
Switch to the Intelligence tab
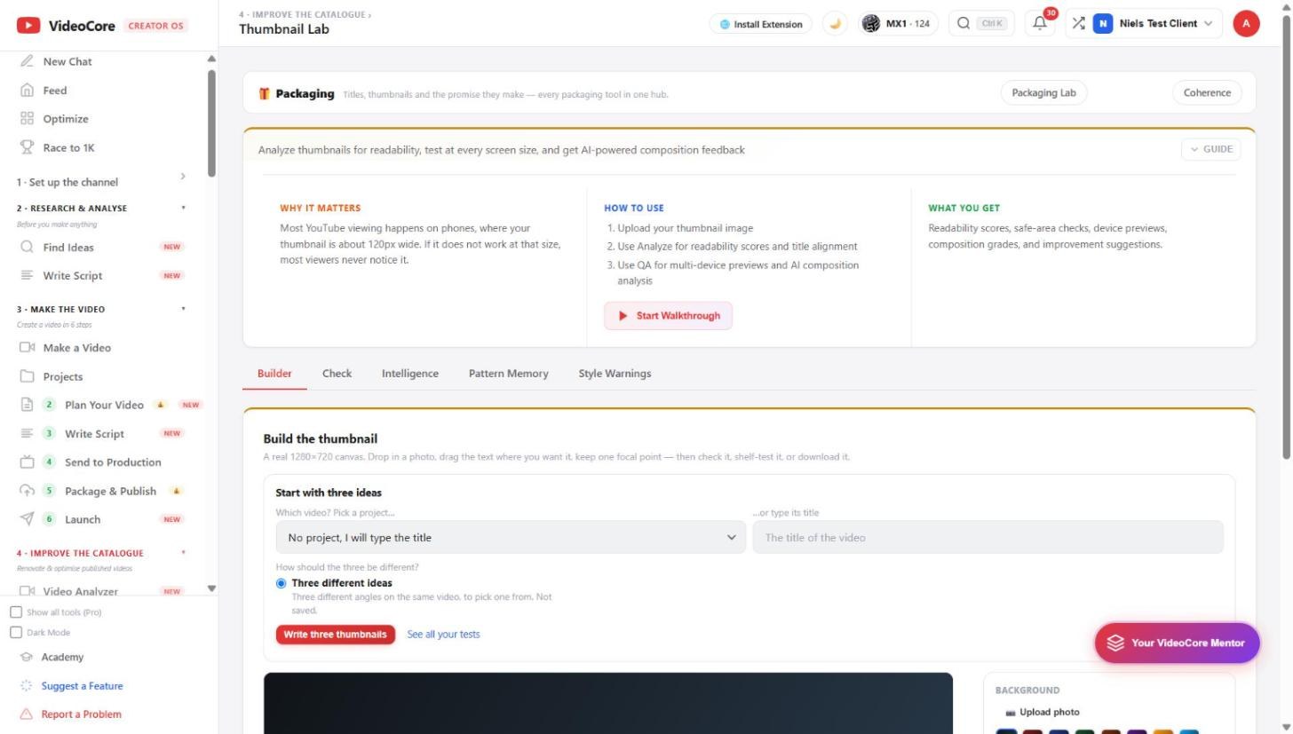point(410,374)
